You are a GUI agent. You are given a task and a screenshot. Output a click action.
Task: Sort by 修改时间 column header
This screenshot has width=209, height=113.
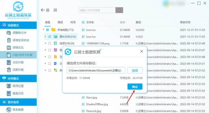(x=185, y=22)
